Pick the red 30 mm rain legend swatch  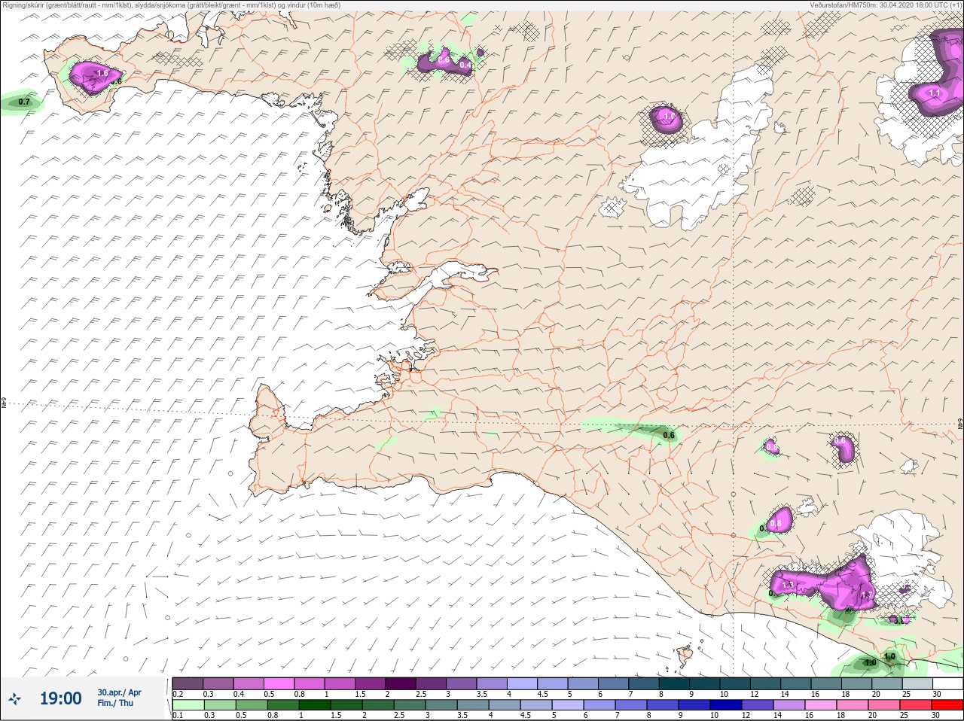(947, 705)
